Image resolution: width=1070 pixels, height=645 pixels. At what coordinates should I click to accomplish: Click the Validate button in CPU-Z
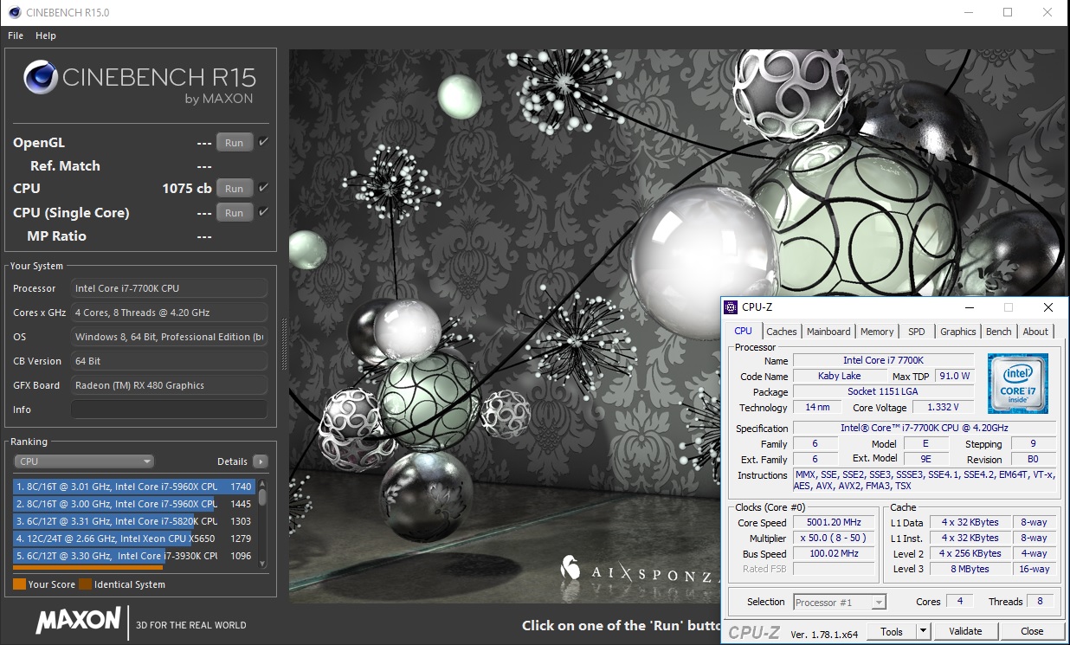pyautogui.click(x=965, y=631)
